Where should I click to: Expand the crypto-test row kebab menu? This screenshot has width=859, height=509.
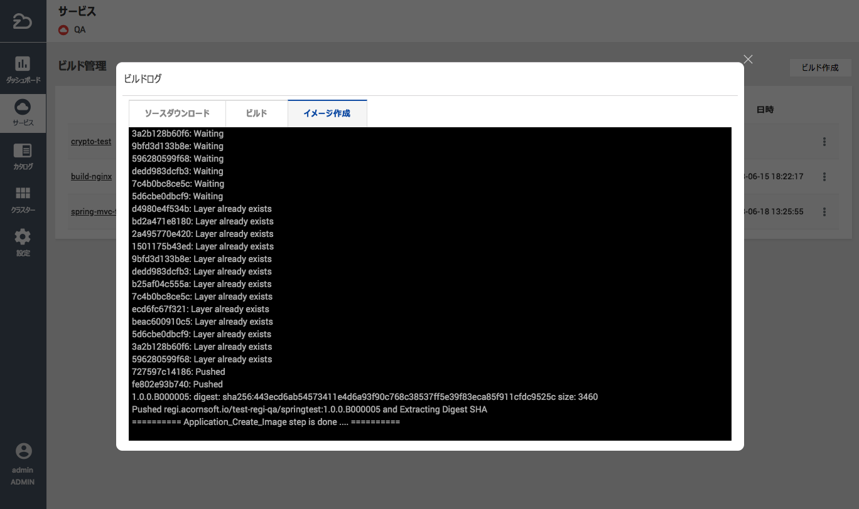click(824, 142)
